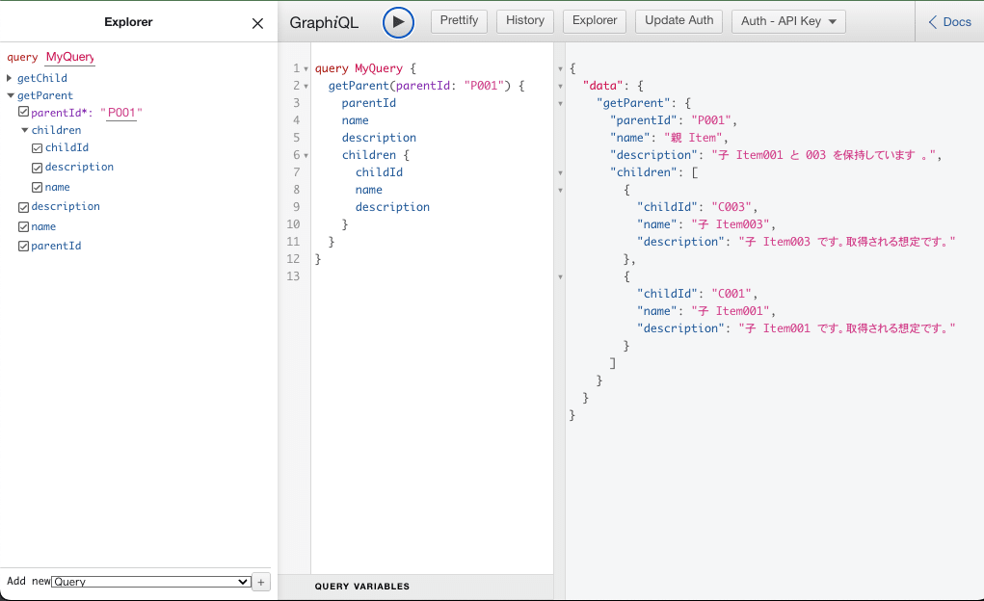Click the "親 Item" name value in results
The width and height of the screenshot is (984, 601).
point(693,138)
